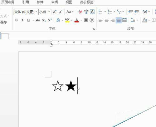Open line and paragraph spacing
The height and width of the screenshot is (127, 156).
tap(133, 20)
